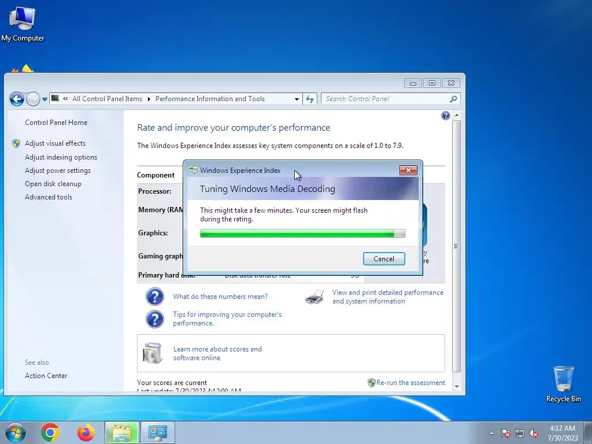592x444 pixels.
Task: View and print detailed performance information
Action: [388, 297]
